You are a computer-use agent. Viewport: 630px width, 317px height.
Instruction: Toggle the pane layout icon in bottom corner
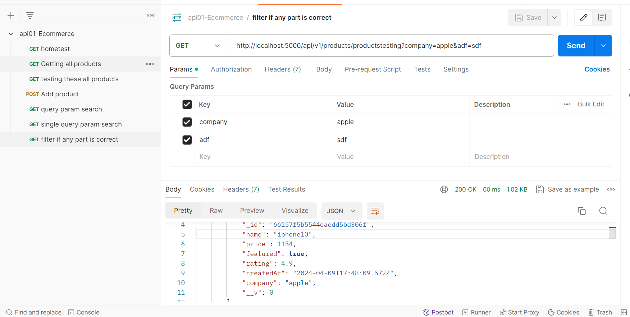pyautogui.click(x=624, y=312)
